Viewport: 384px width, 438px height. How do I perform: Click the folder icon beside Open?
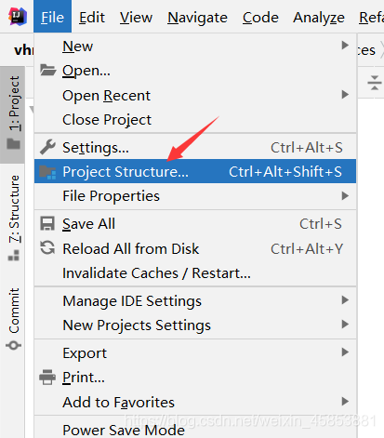(x=47, y=71)
